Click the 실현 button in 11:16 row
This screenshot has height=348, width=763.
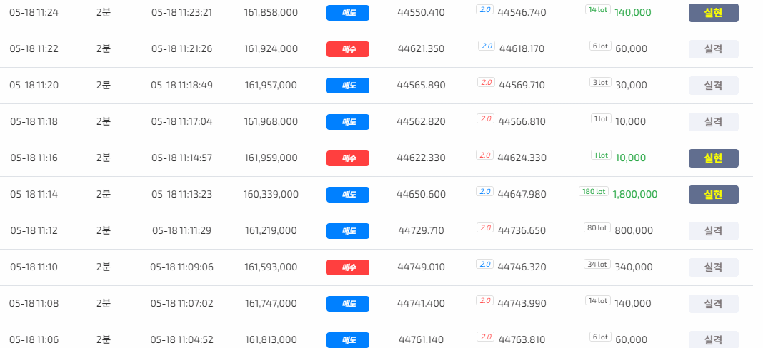[714, 158]
